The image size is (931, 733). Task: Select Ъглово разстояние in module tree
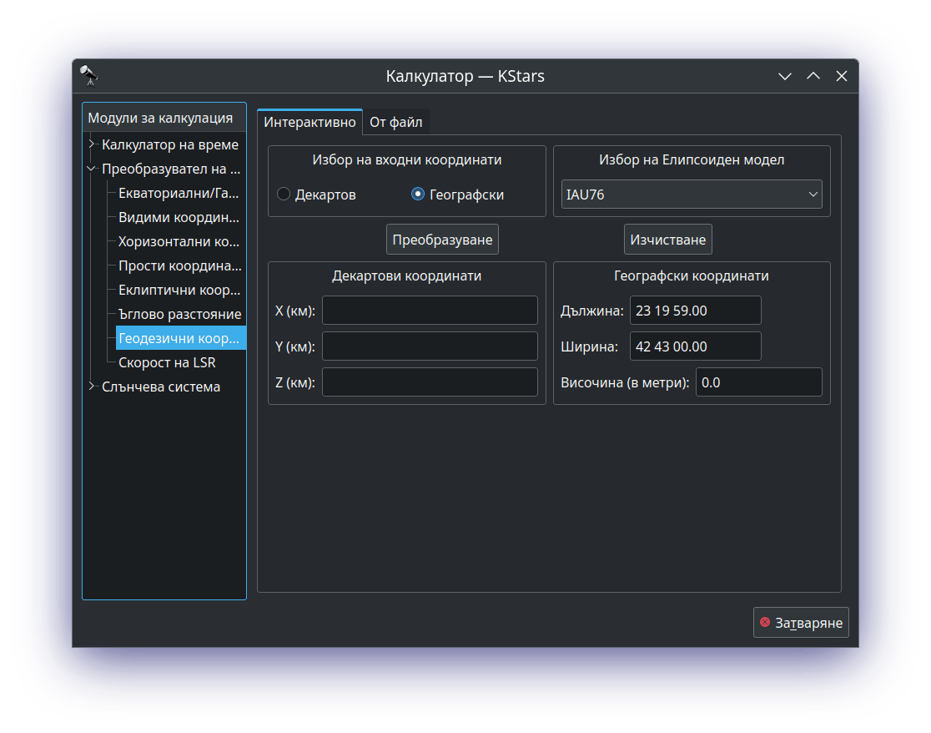tap(179, 314)
